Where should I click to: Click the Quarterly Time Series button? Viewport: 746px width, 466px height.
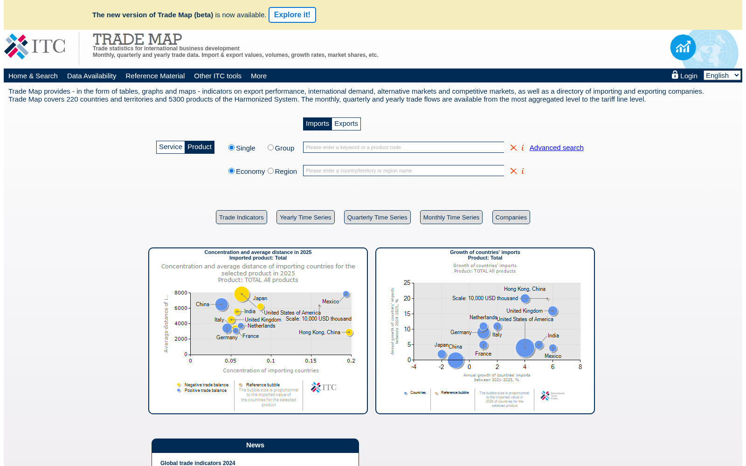pos(377,217)
